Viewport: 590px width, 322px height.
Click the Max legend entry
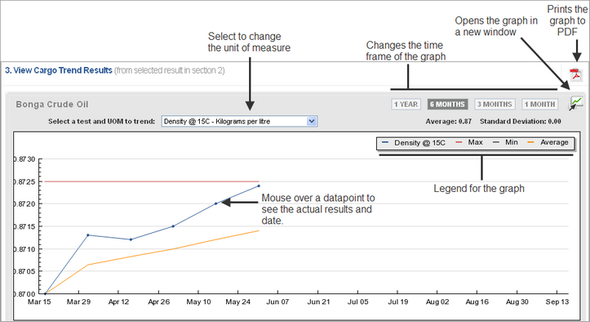pyautogui.click(x=469, y=142)
